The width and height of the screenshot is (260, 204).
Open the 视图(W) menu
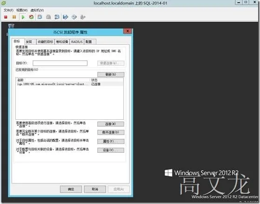pyautogui.click(x=22, y=10)
